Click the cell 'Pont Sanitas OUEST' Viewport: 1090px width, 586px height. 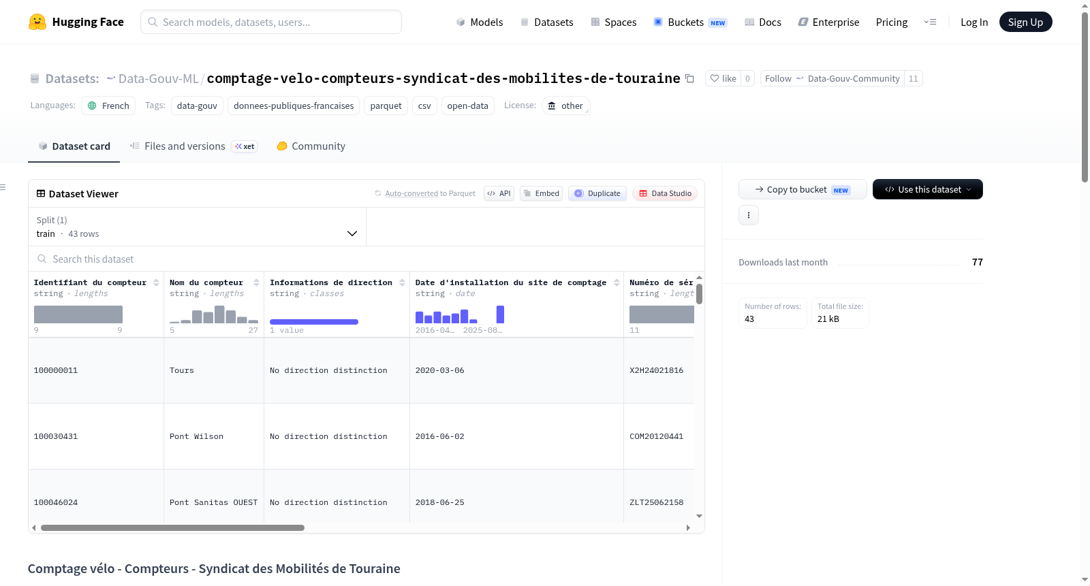coord(213,502)
